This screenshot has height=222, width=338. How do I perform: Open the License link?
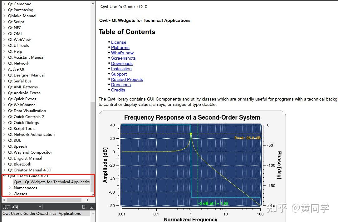[x=119, y=42]
